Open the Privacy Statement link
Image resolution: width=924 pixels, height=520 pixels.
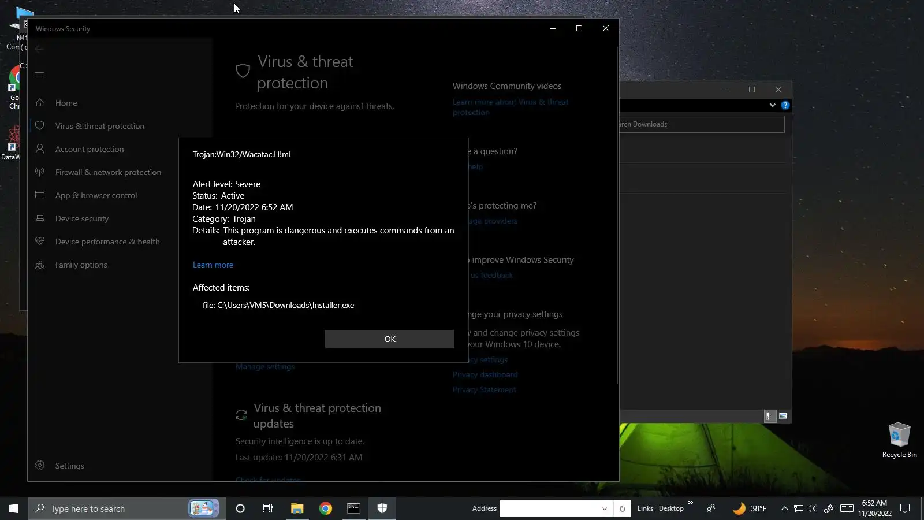[485, 389]
